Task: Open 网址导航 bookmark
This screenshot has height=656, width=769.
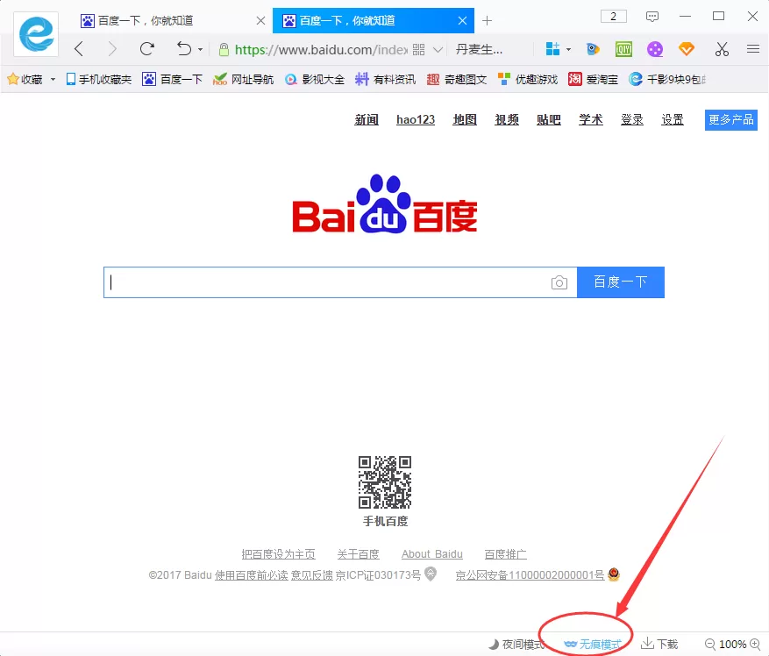Action: click(243, 79)
